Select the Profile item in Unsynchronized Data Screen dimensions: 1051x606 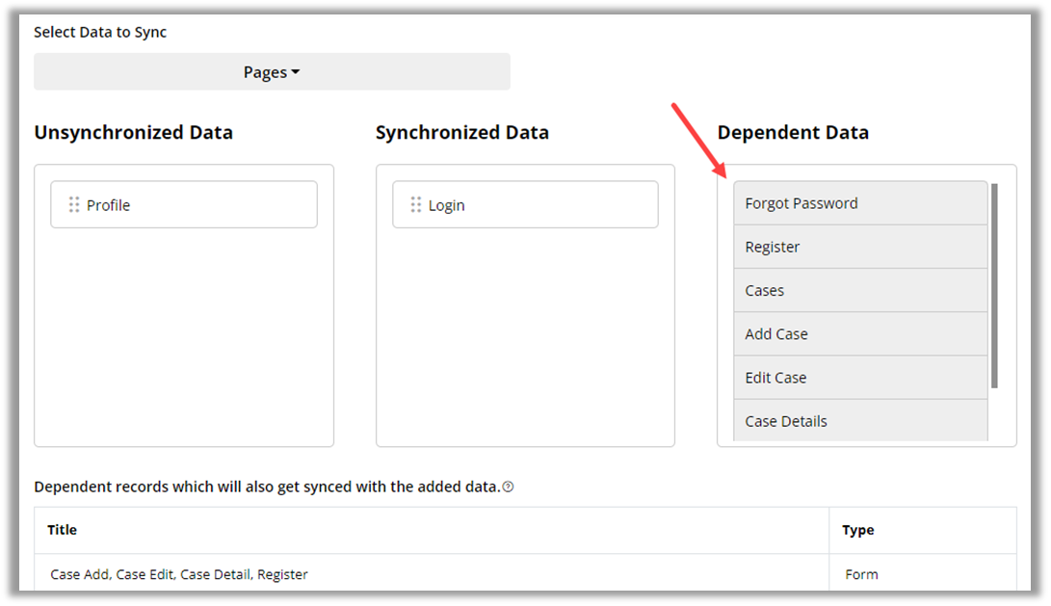pos(183,205)
